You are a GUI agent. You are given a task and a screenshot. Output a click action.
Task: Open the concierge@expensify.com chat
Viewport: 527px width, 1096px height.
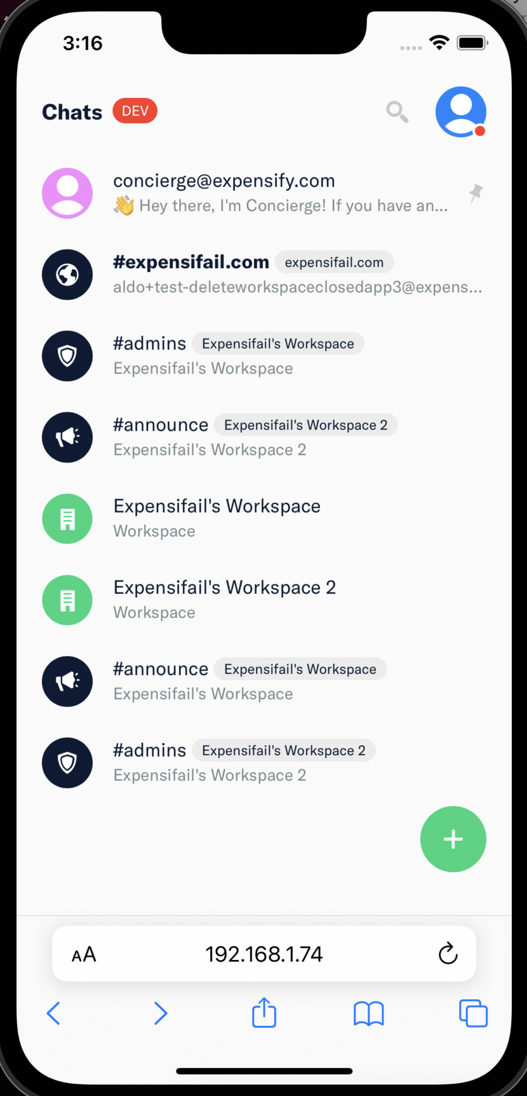point(263,193)
